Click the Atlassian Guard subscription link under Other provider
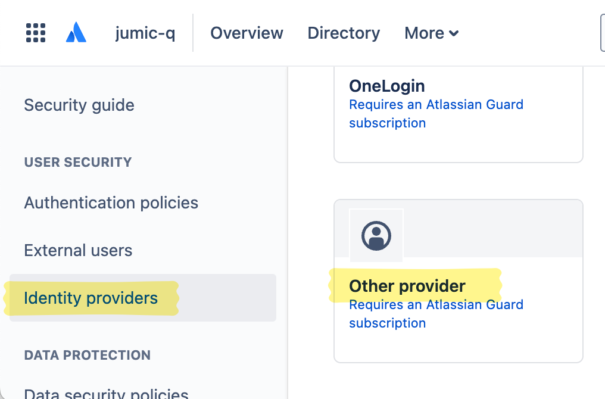Screen dimensions: 605x399 [x=435, y=313]
